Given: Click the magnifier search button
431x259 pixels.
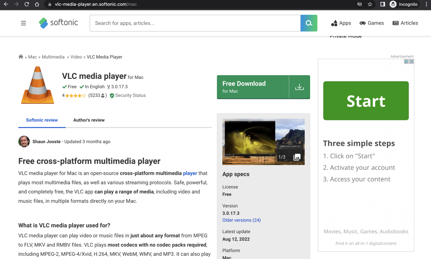Looking at the screenshot, I should pos(309,23).
